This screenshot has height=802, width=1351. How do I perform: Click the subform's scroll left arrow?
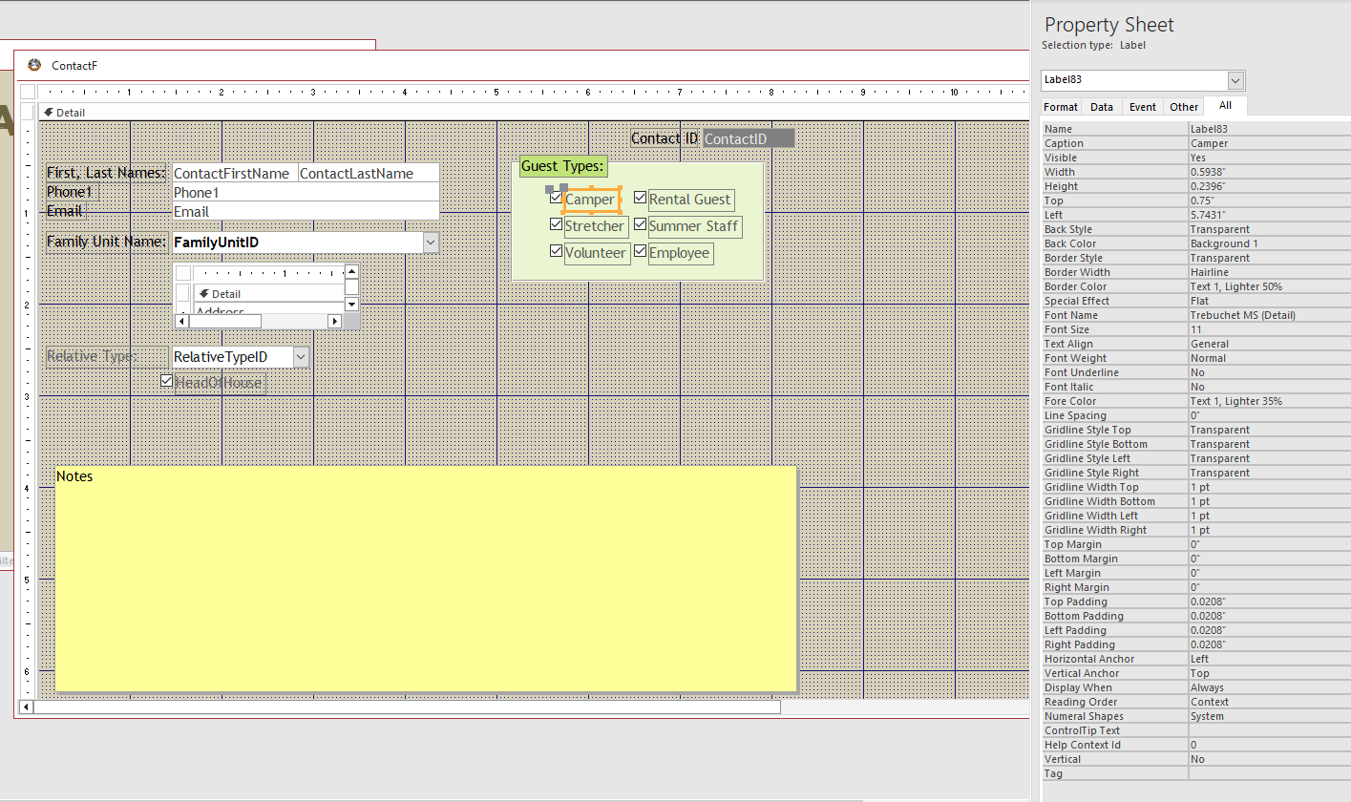tap(182, 321)
